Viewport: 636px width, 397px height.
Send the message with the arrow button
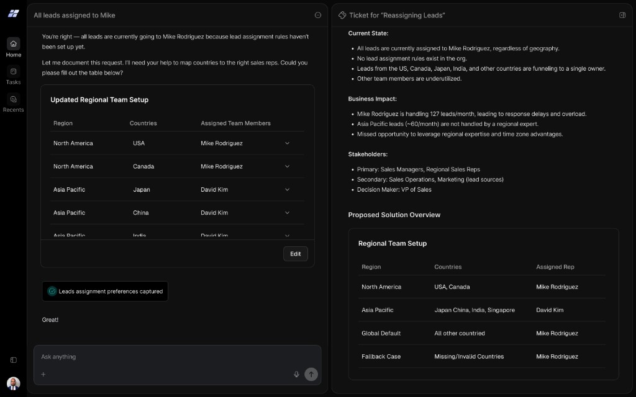(x=311, y=374)
